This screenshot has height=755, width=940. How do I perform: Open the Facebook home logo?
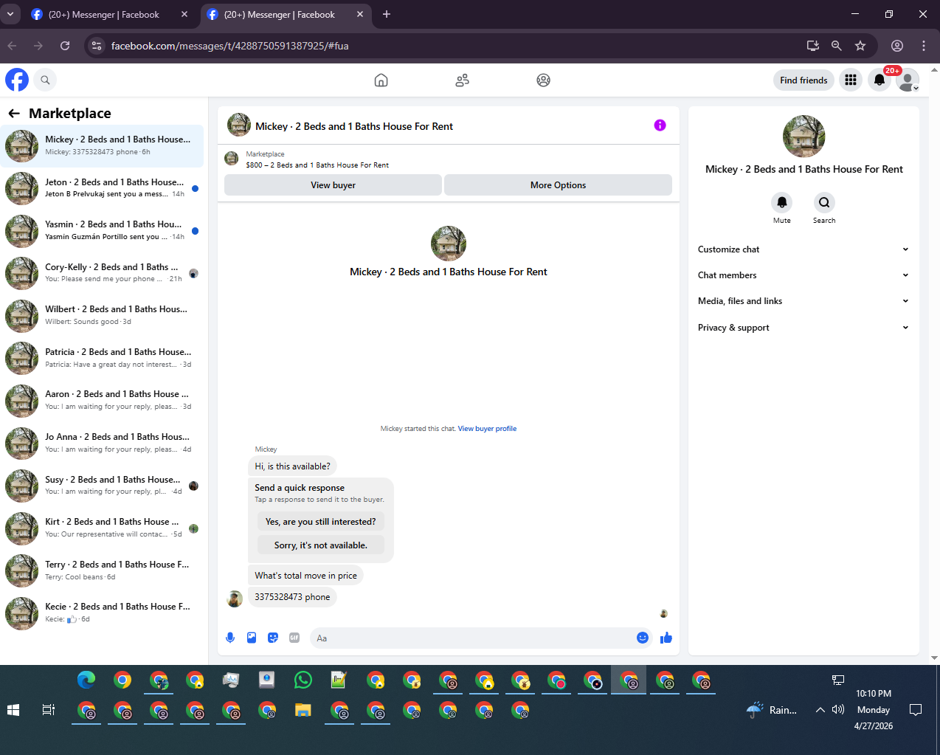point(17,80)
